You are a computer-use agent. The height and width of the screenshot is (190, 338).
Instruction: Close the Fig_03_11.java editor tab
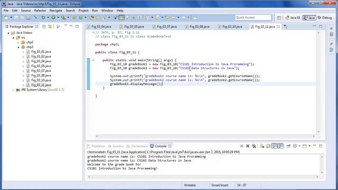(278, 26)
